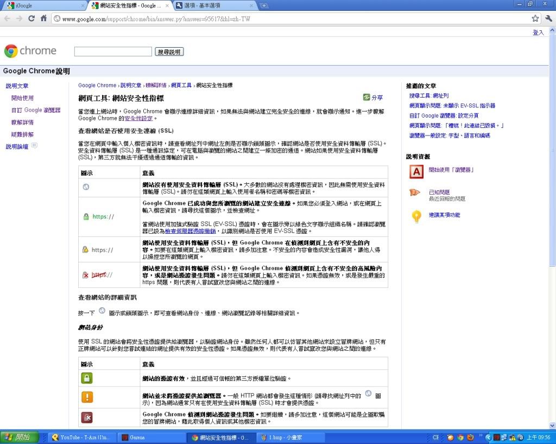The image size is (556, 444).
Task: Open the 說明論壇 forum link
Action: (17, 146)
